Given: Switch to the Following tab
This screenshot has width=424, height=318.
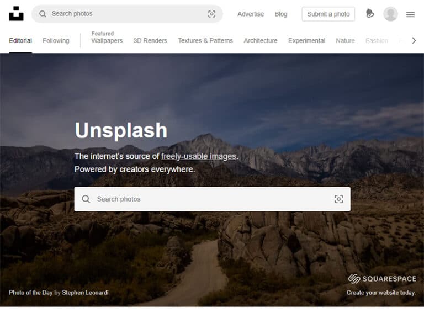Looking at the screenshot, I should (56, 40).
